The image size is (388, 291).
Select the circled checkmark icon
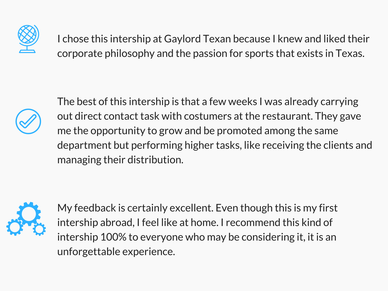point(28,122)
